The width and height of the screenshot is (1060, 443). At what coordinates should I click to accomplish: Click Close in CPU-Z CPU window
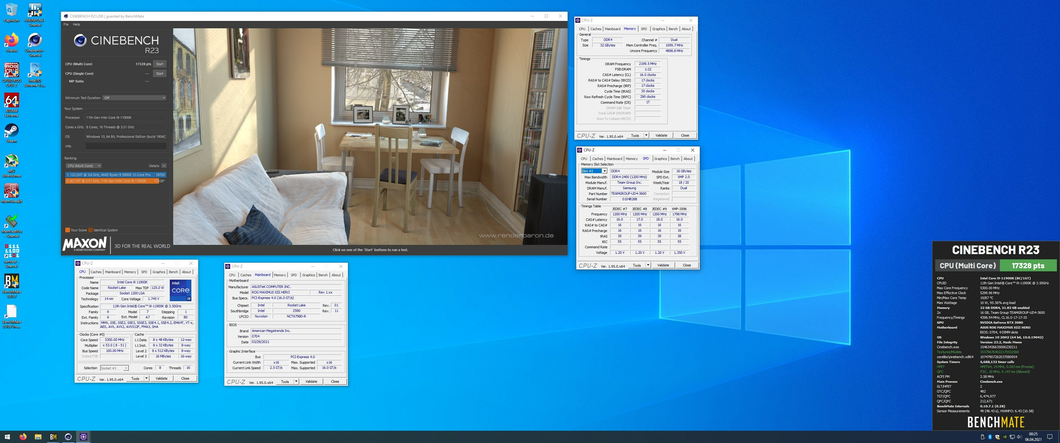coord(185,378)
